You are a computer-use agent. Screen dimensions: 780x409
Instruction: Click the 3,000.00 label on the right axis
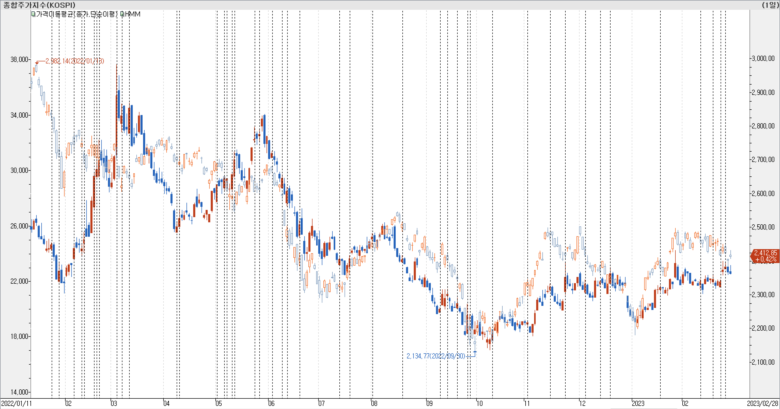click(x=763, y=58)
